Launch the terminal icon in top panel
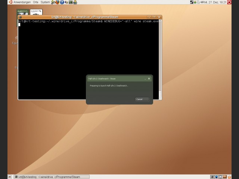 coord(71,2)
